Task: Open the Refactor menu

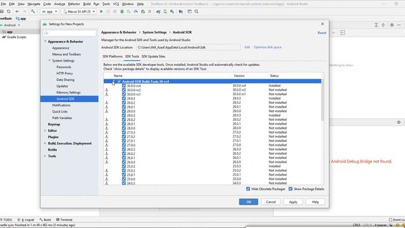Action: (74, 4)
